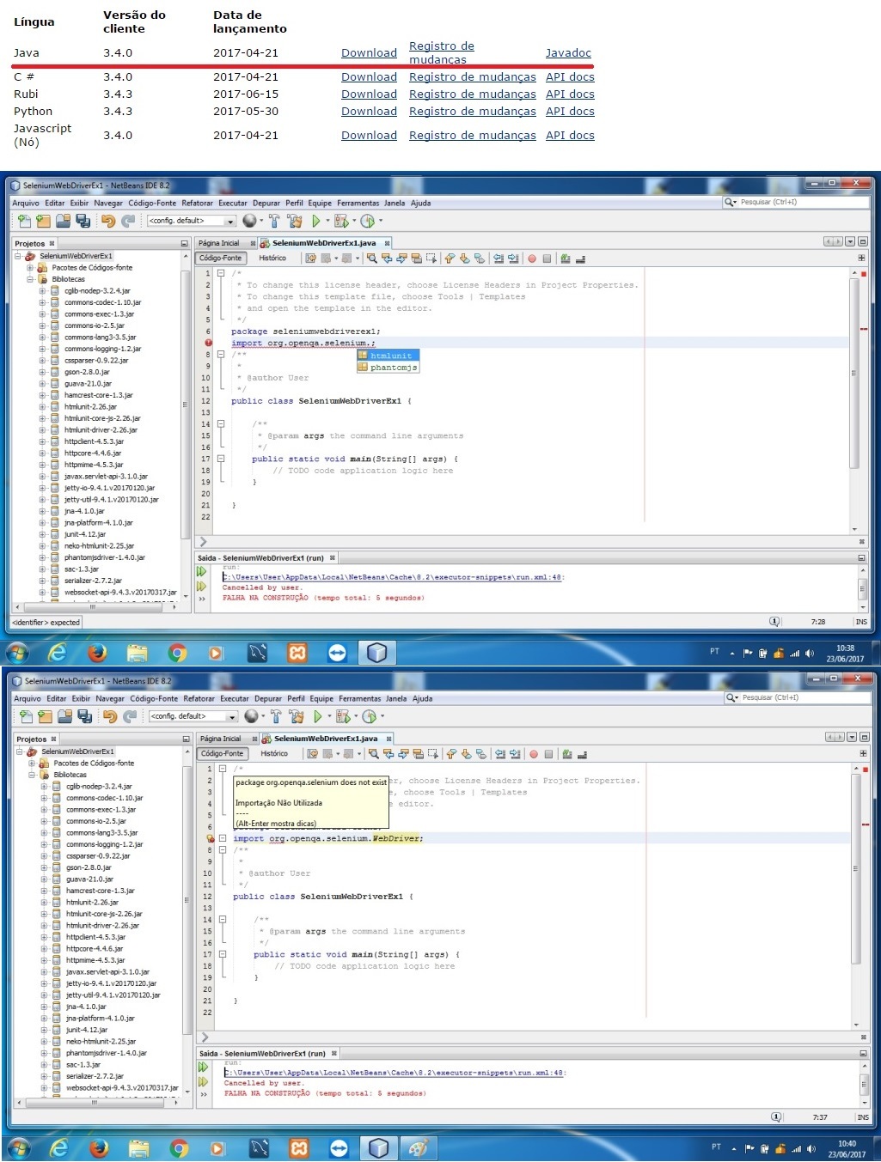
Task: Click run.xml:48 output link in yellow-tooltip NetBeans window
Action: point(395,1073)
